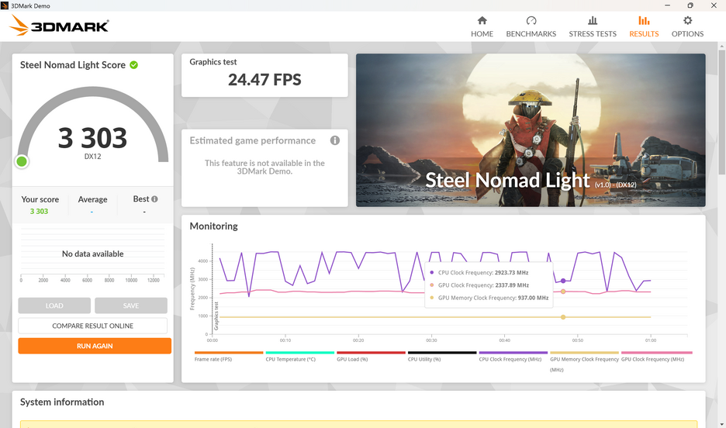Click the scrollbar up arrow

(x=722, y=47)
